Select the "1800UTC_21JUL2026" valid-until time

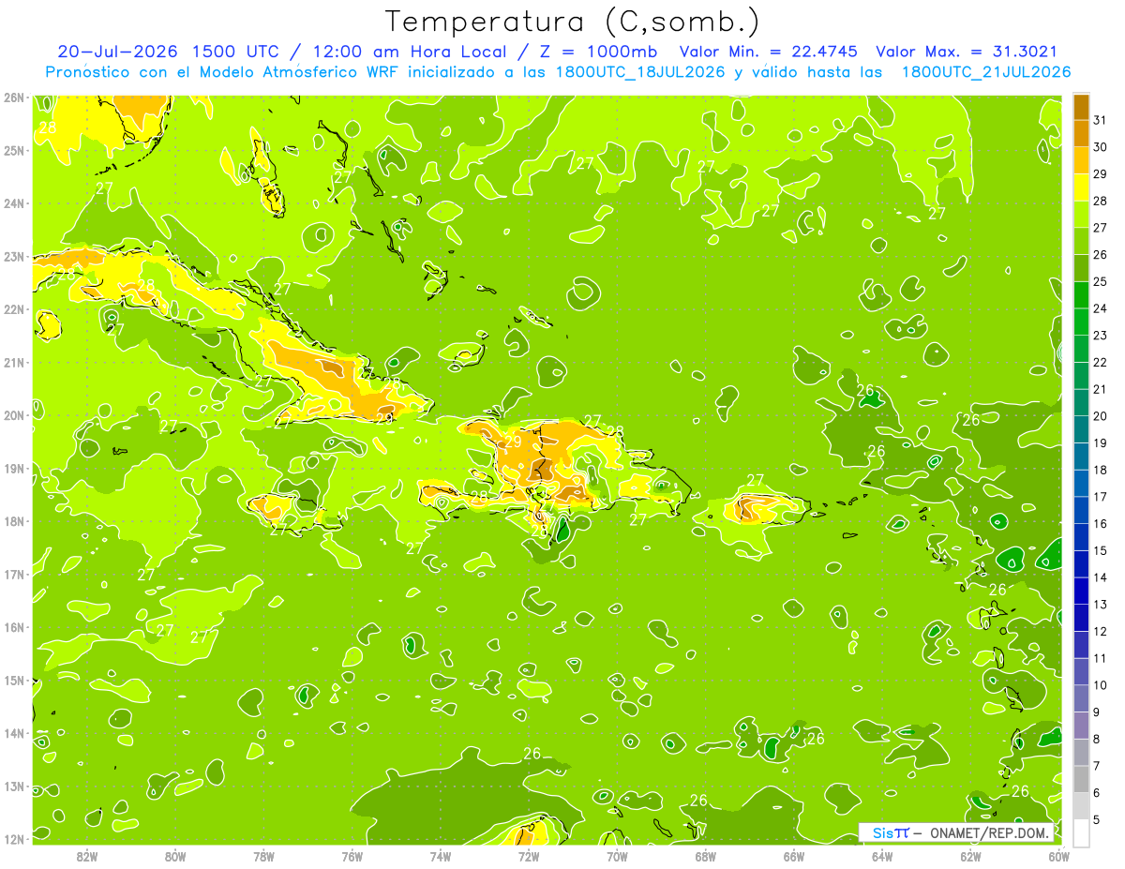(x=986, y=71)
